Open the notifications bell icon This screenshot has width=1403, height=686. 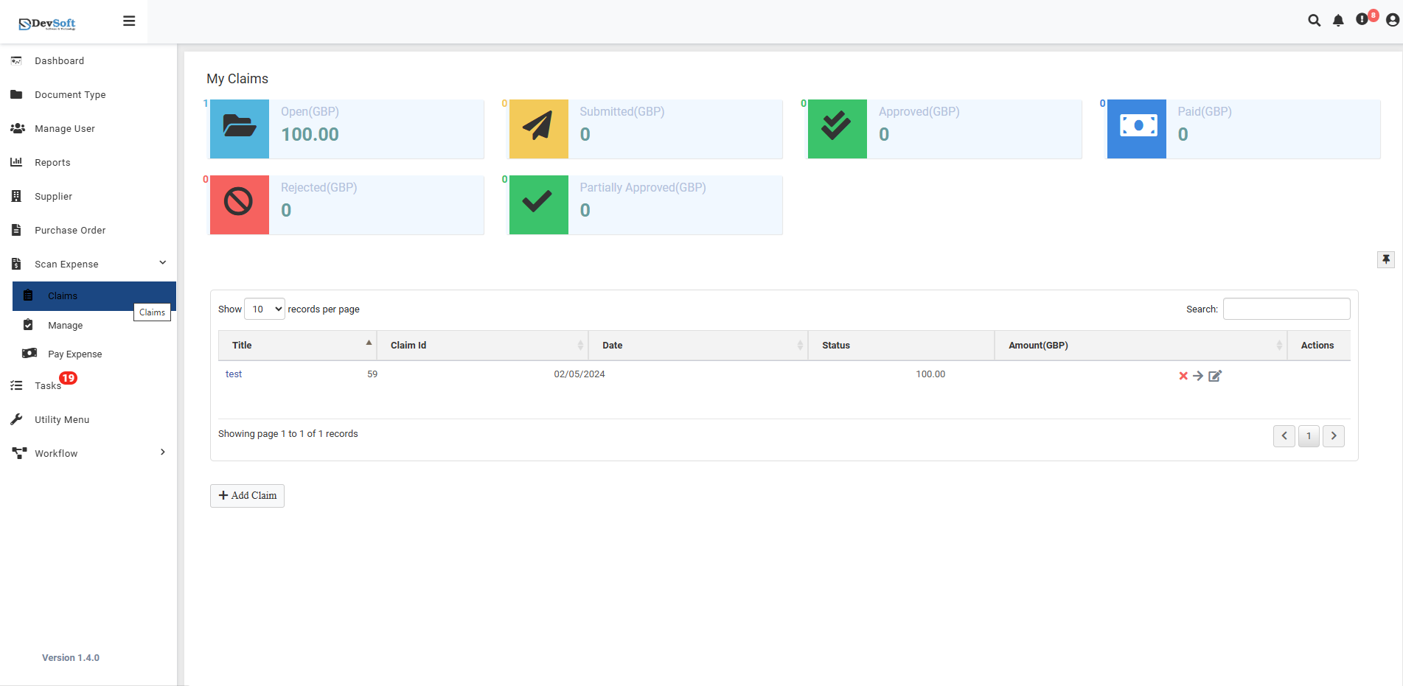(1338, 21)
